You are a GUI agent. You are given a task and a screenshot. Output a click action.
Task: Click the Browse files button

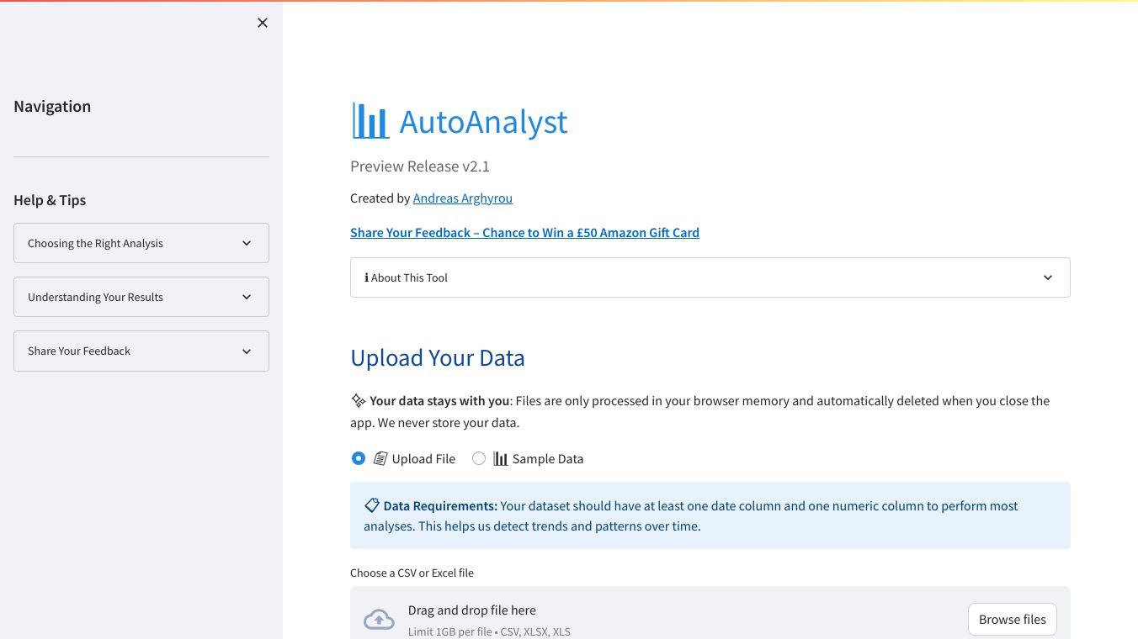tap(1012, 620)
